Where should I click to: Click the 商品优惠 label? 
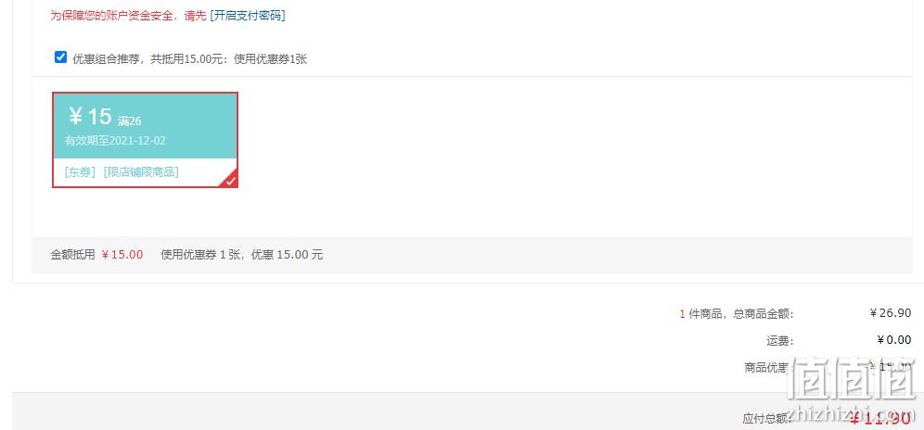point(766,368)
